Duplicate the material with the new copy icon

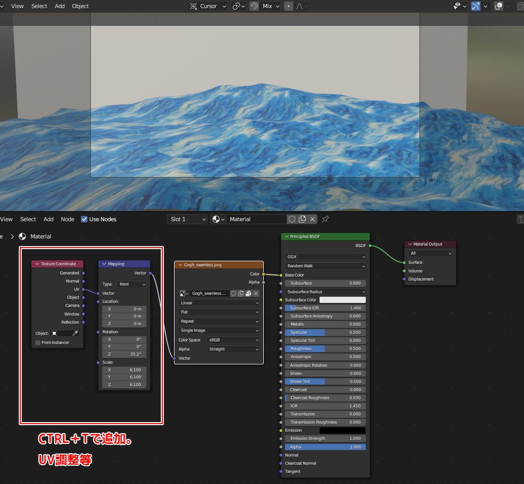tap(302, 219)
